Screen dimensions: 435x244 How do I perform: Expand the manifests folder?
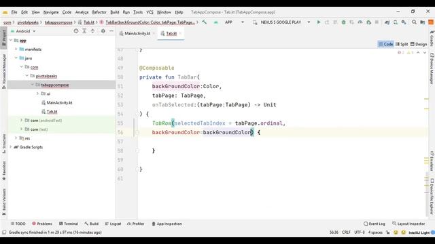tap(16, 49)
